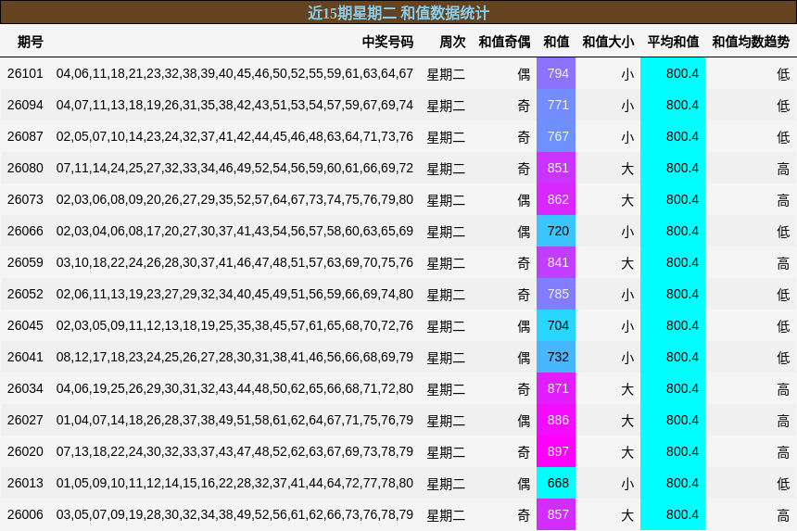Image resolution: width=797 pixels, height=531 pixels.
Task: Select period number 26073
Action: (25, 199)
